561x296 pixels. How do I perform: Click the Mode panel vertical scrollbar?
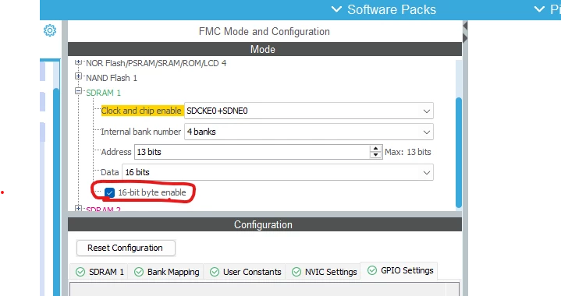pyautogui.click(x=459, y=153)
